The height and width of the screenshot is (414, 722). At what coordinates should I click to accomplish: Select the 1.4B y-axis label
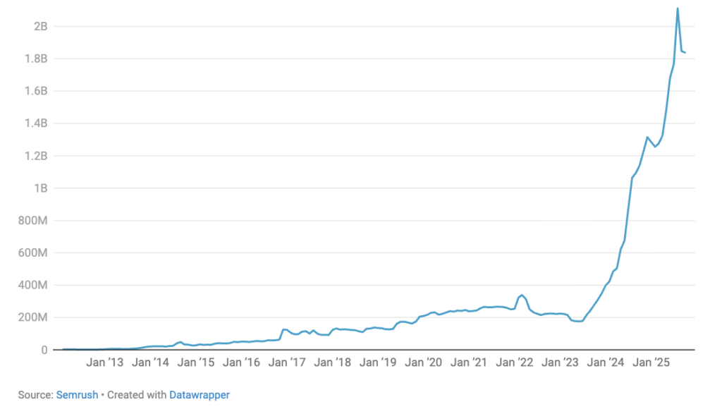[35, 123]
